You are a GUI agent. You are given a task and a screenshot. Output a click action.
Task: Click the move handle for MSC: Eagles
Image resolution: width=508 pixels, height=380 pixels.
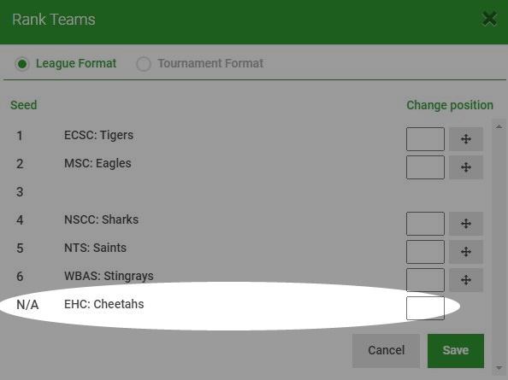pos(466,167)
